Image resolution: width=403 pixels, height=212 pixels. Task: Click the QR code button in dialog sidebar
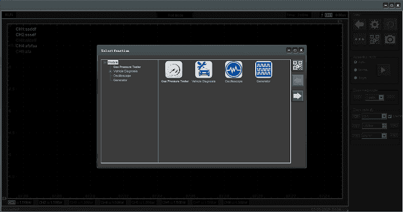pos(298,65)
